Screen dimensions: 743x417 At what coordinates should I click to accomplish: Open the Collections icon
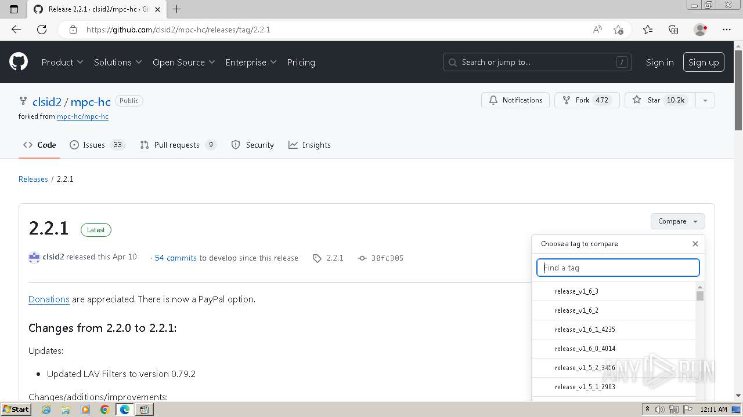(x=673, y=30)
